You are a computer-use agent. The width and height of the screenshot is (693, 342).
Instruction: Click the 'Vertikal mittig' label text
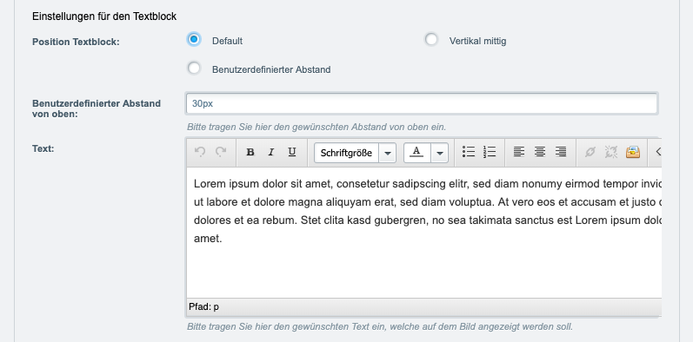point(477,41)
